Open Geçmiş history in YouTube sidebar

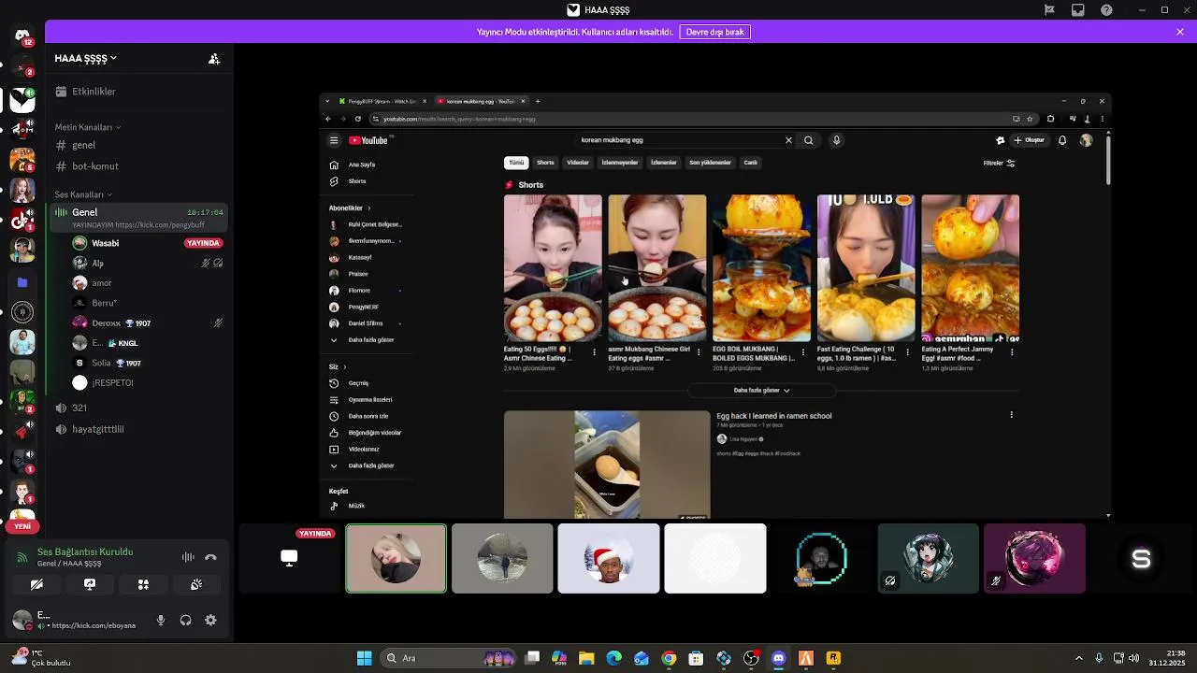[x=366, y=383]
